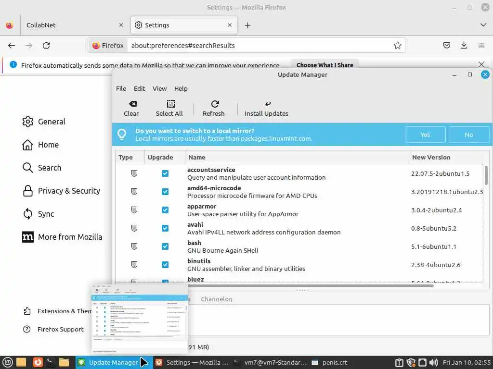493x369 pixels.
Task: Sort by the Type column header
Action: click(130, 157)
